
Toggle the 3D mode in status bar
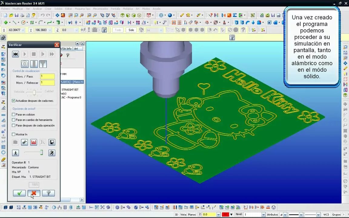pos(176,214)
